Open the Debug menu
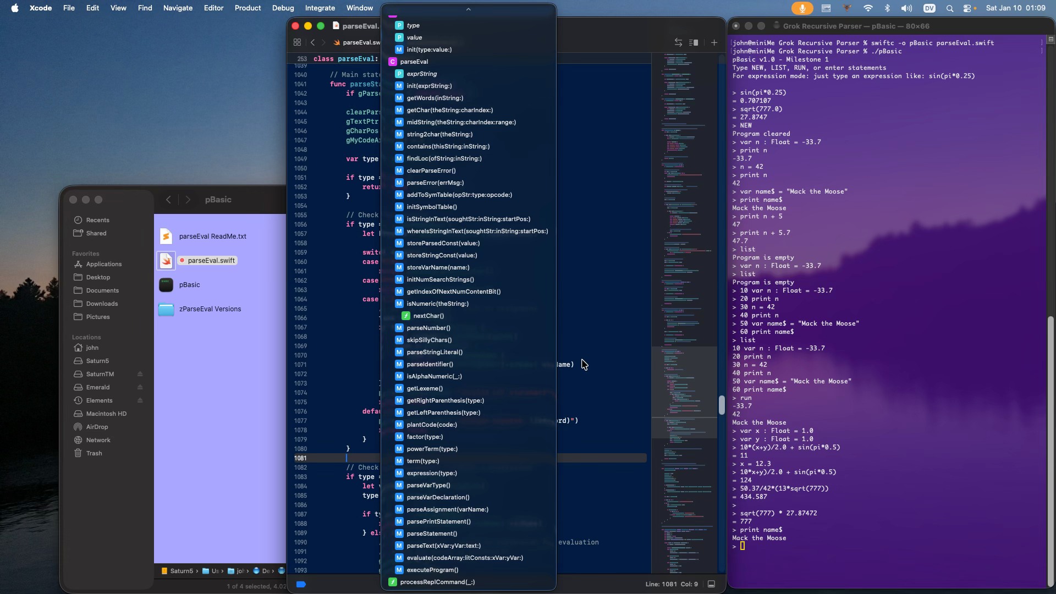The image size is (1056, 594). pyautogui.click(x=283, y=8)
